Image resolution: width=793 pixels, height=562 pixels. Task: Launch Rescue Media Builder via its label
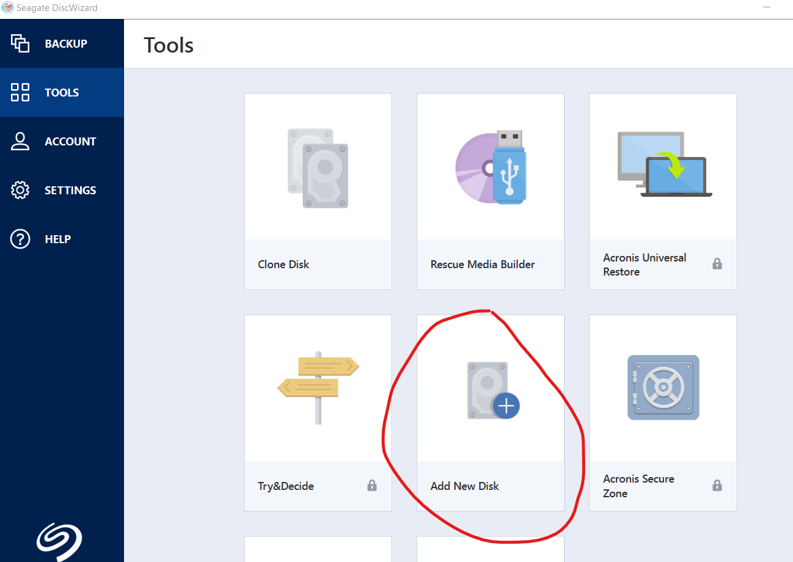coord(483,265)
